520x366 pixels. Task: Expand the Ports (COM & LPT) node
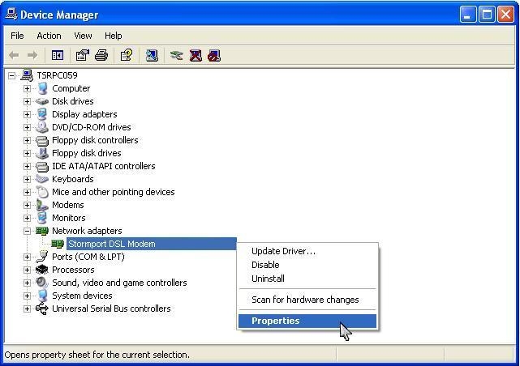(27, 257)
